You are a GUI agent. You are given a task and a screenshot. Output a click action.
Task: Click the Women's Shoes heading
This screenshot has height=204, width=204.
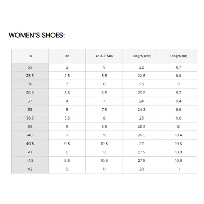point(37,35)
